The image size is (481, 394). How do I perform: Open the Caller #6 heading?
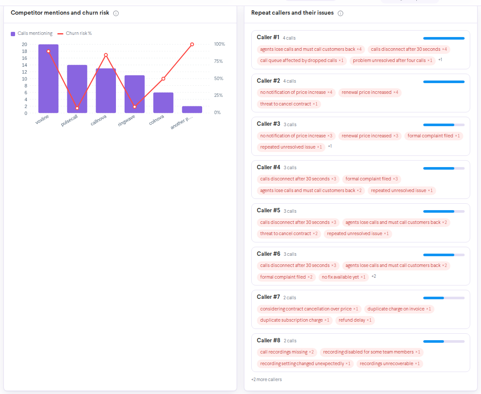pos(269,254)
